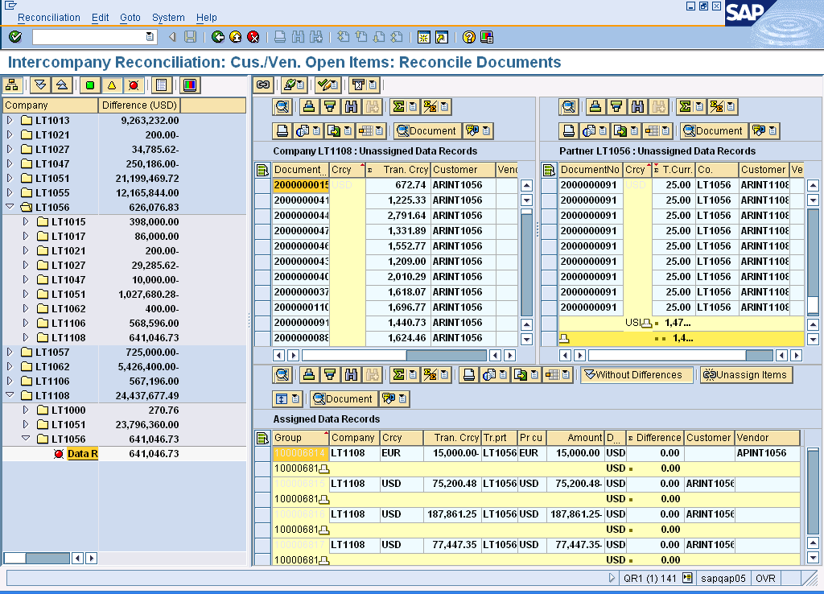
Task: Click Sort Ascending icon in Company LT1108 panel
Action: click(309, 107)
